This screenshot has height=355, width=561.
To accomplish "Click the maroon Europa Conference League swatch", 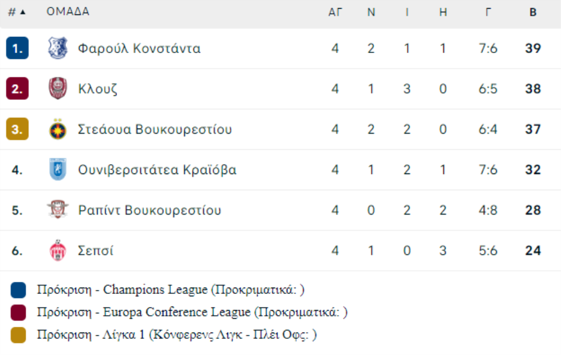I will 19,313.
